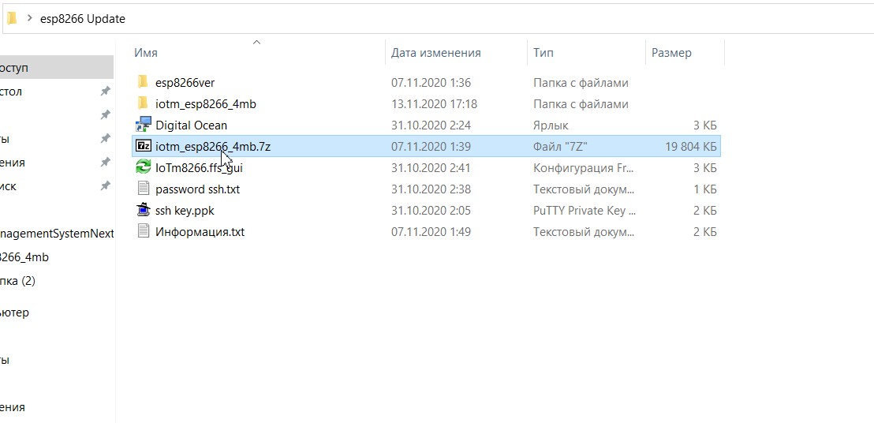874x423 pixels.
Task: Sort by Дата изменения column header
Action: coord(435,53)
